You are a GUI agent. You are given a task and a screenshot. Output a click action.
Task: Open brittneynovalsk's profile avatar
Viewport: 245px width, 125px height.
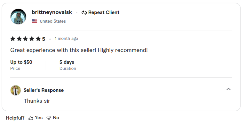click(x=18, y=17)
